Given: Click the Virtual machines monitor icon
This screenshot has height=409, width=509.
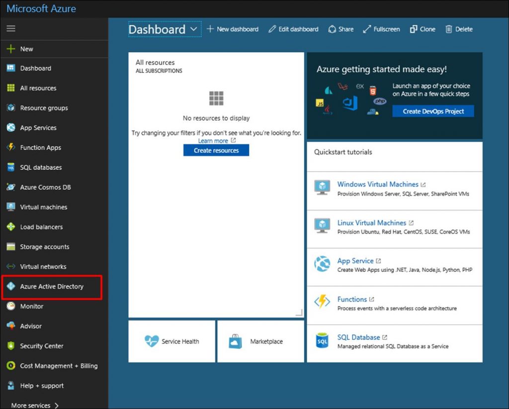Looking at the screenshot, I should click(x=11, y=206).
